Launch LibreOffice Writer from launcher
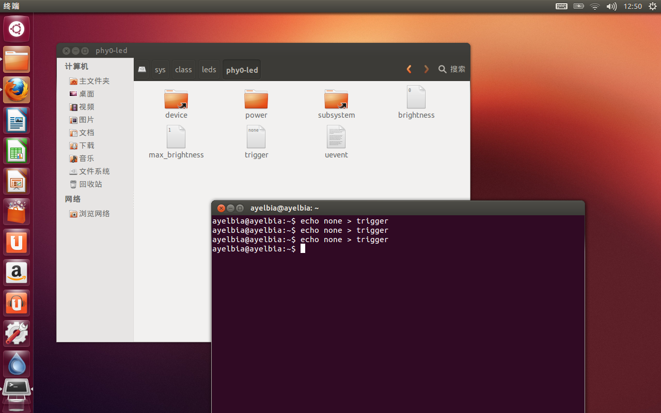 (17, 120)
